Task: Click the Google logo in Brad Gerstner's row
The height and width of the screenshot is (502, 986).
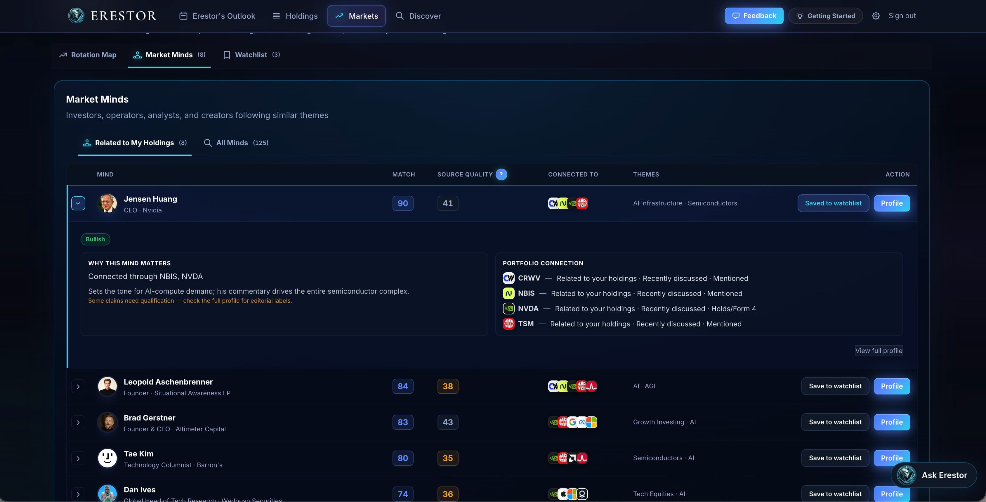Action: (x=572, y=422)
